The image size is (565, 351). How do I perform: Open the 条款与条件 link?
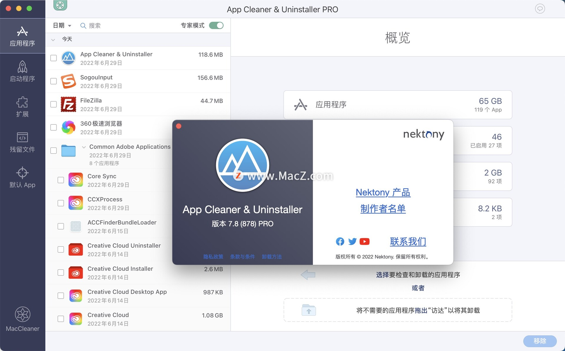(x=242, y=257)
